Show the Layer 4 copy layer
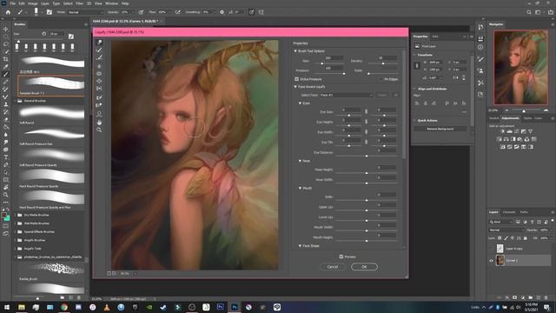Screen dimensions: 556x313 pos(491,249)
